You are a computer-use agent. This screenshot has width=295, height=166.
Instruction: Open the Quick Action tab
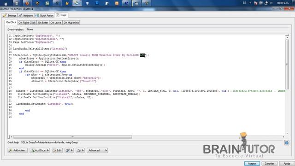(44, 15)
